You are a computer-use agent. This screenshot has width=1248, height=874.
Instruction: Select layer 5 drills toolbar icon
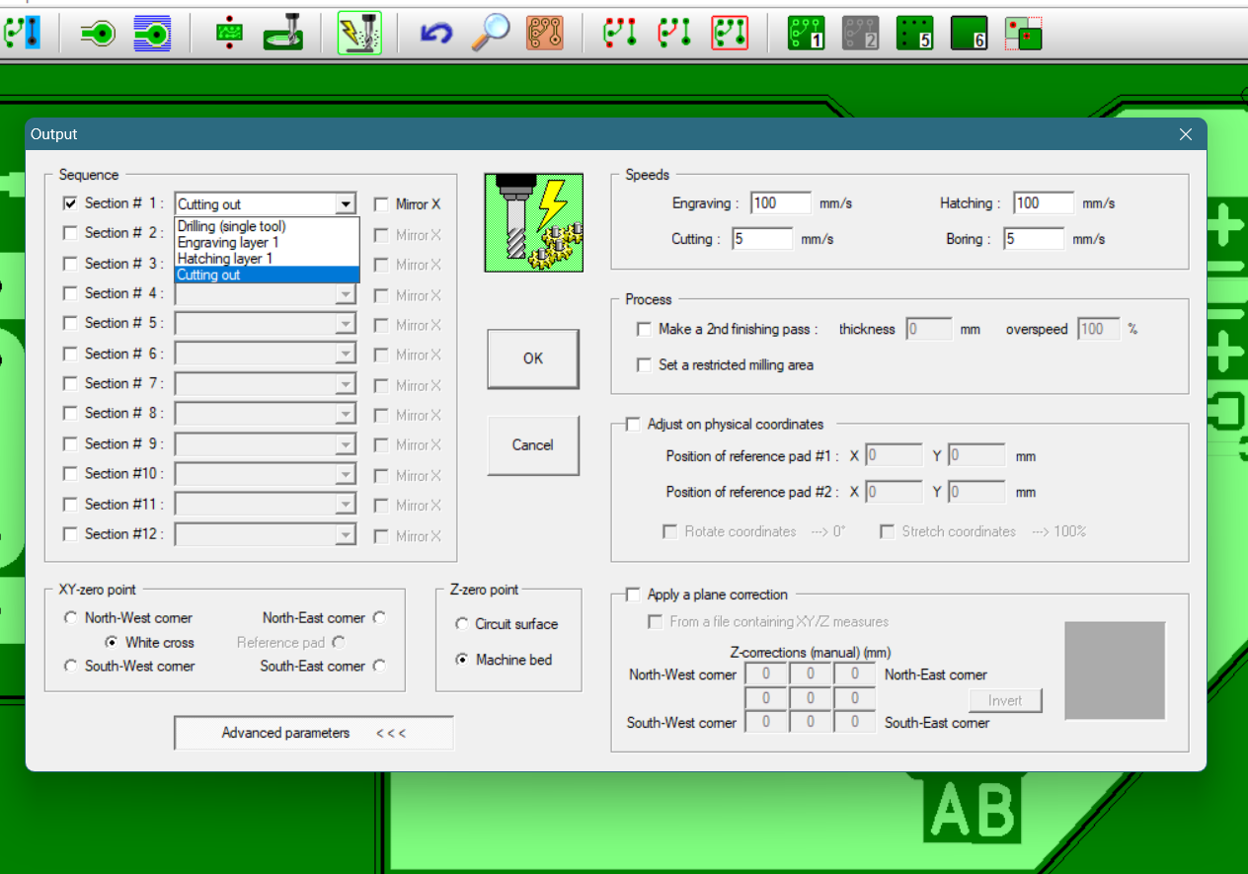914,34
